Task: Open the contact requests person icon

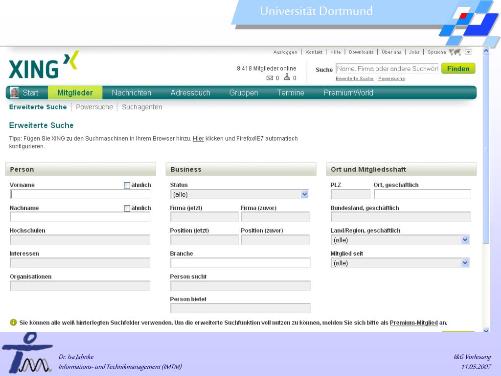Action: [x=287, y=77]
